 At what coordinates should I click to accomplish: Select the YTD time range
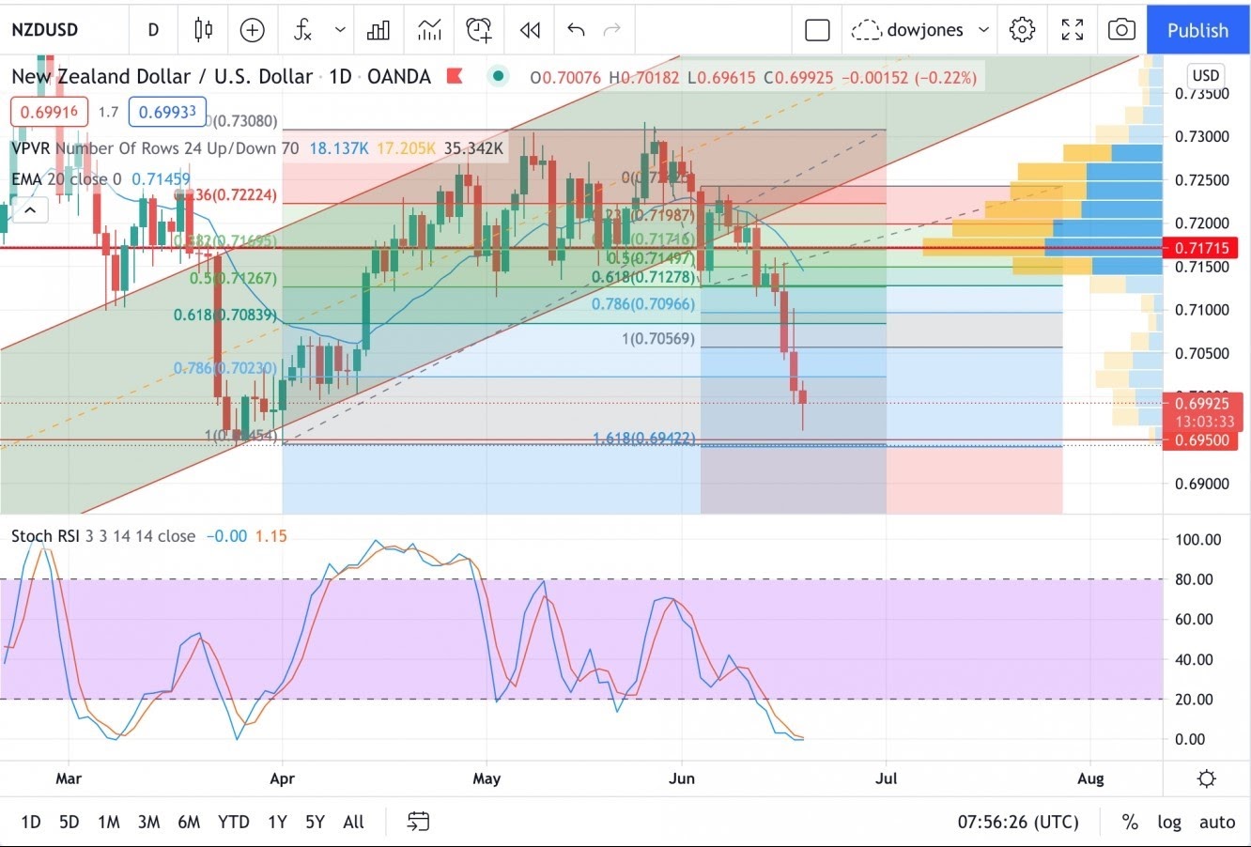pos(234,822)
